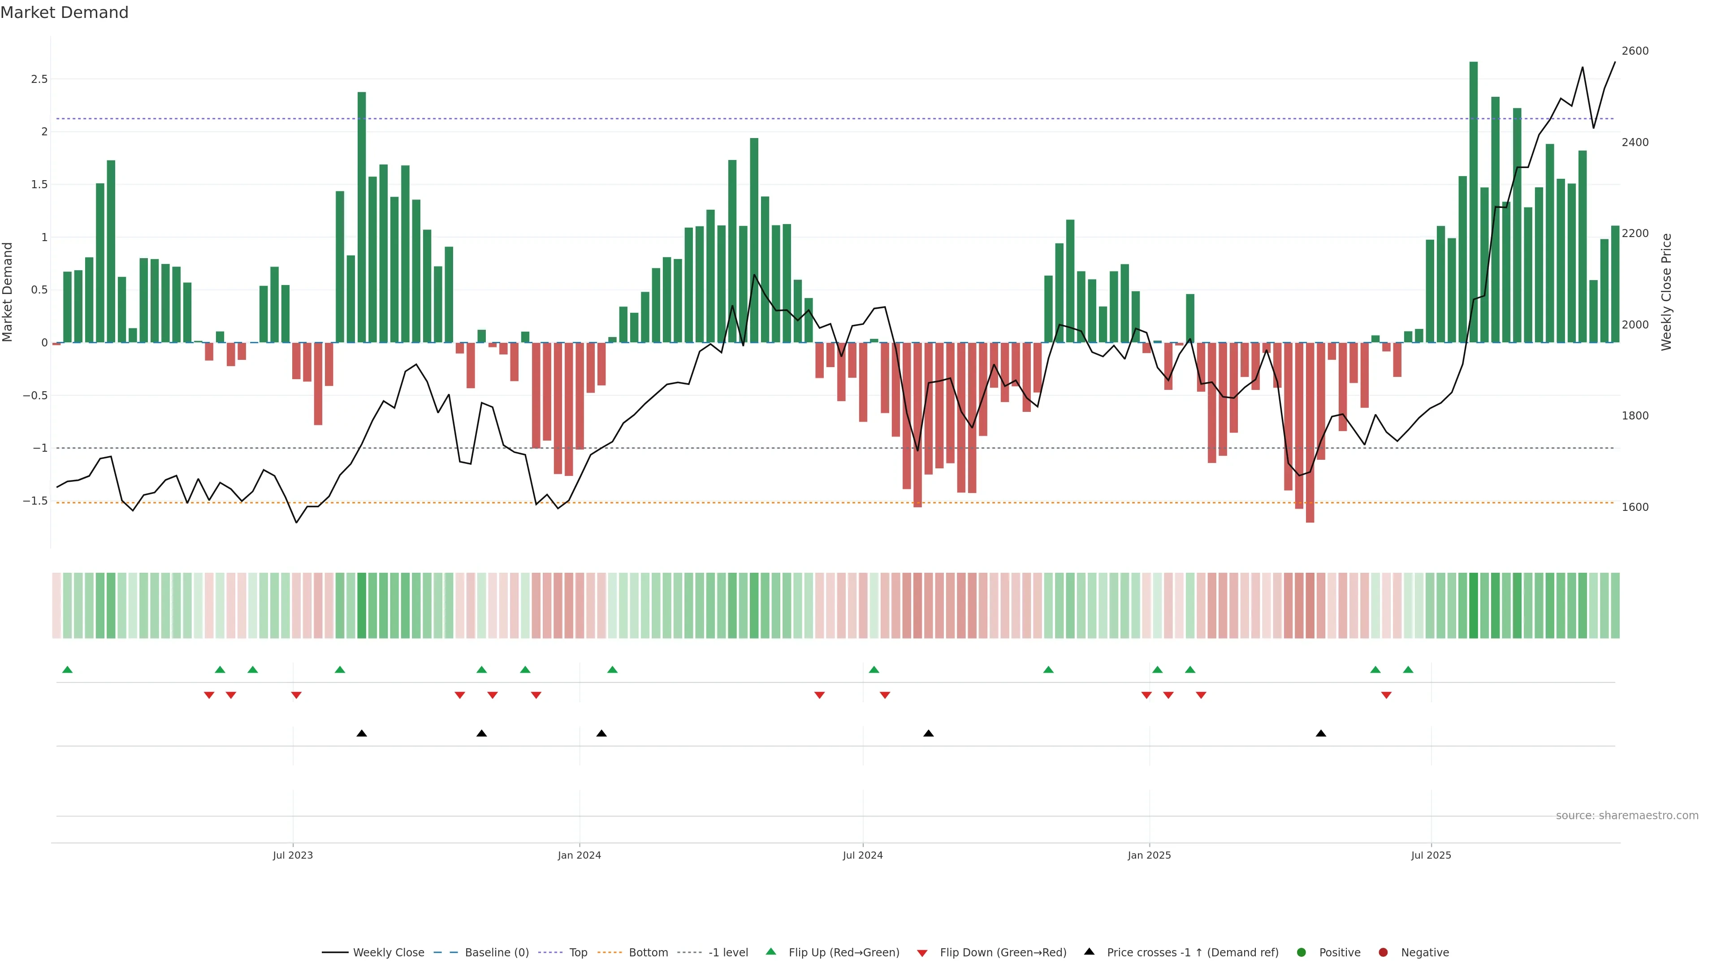1721x968 pixels.
Task: Click the Flip Up green triangle legend icon
Action: (x=771, y=951)
